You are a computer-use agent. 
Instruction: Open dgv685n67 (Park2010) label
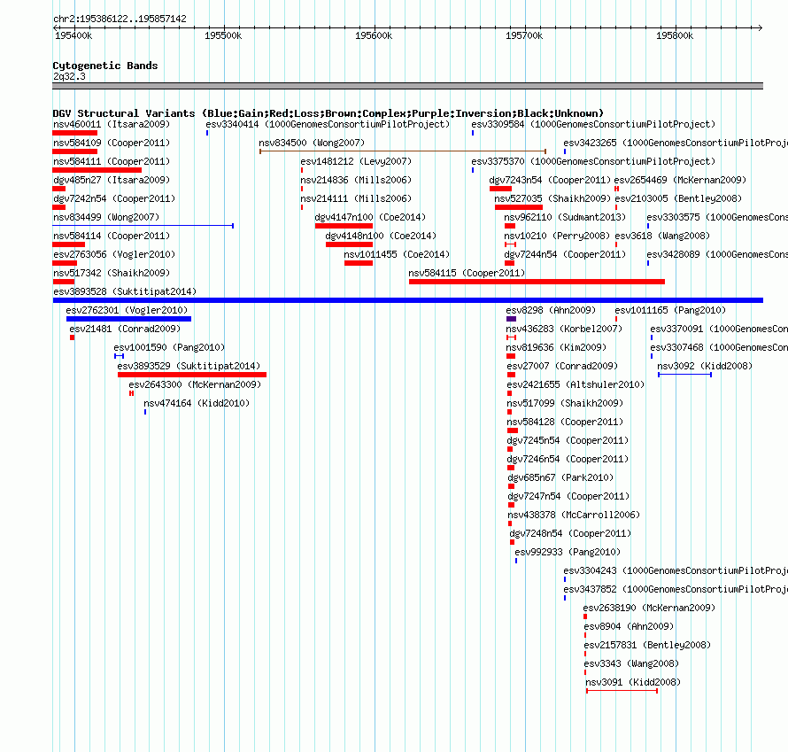click(560, 477)
